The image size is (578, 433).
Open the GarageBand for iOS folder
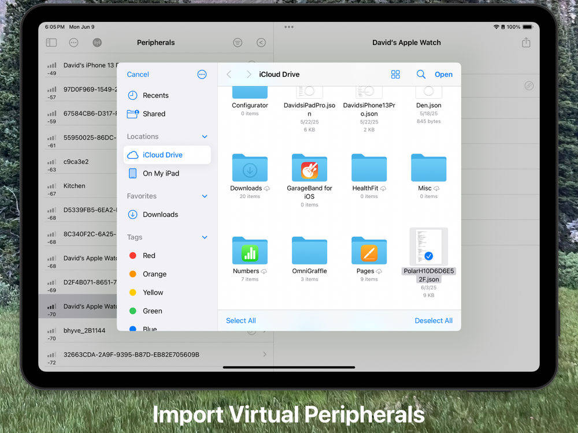coord(309,180)
